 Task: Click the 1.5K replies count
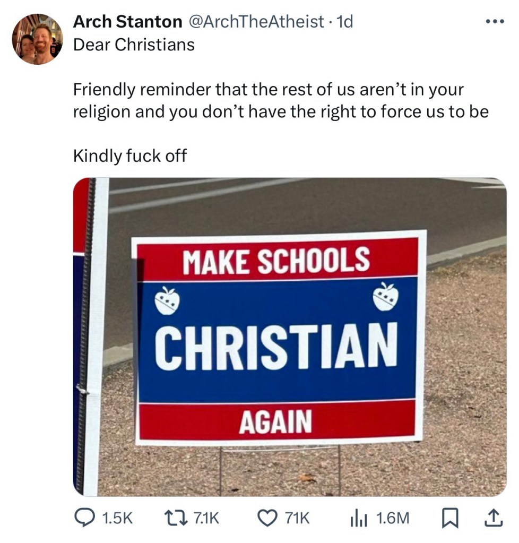pyautogui.click(x=118, y=519)
